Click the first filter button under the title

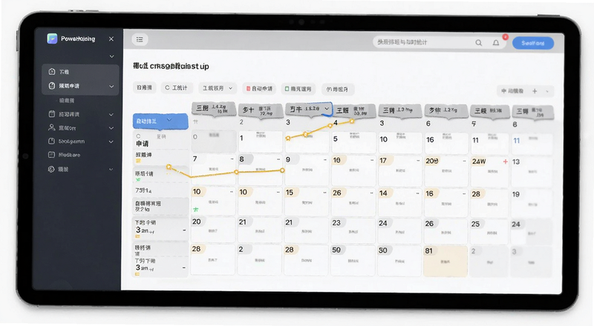144,87
